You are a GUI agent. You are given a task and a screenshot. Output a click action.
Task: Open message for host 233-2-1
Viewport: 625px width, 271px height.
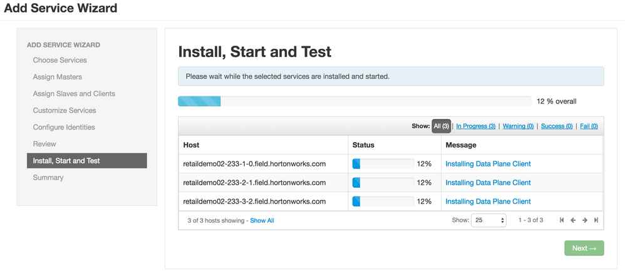488,183
